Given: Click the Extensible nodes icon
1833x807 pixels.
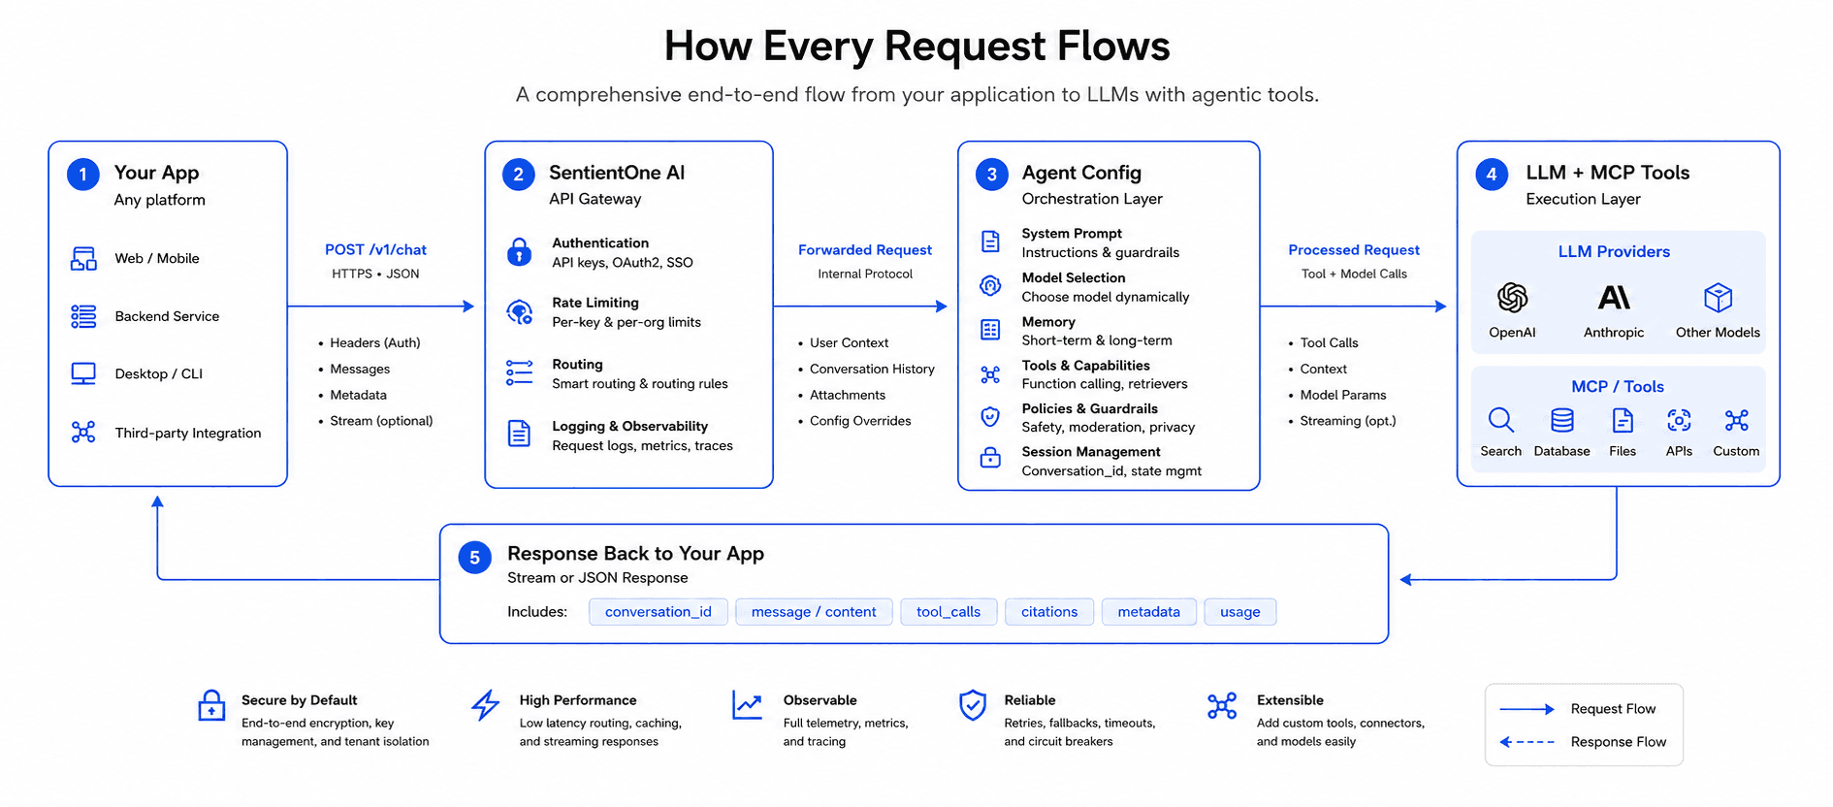Looking at the screenshot, I should tap(1222, 705).
